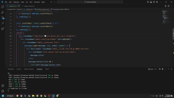Go back with navigation arrow
The image size is (174, 98).
pos(51,2)
